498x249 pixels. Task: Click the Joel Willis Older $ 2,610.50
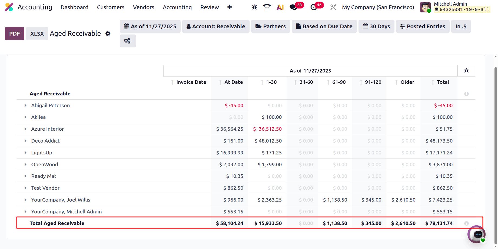tap(403, 200)
